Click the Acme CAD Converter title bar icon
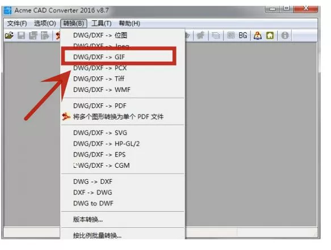The width and height of the screenshot is (331, 250). click(8, 10)
